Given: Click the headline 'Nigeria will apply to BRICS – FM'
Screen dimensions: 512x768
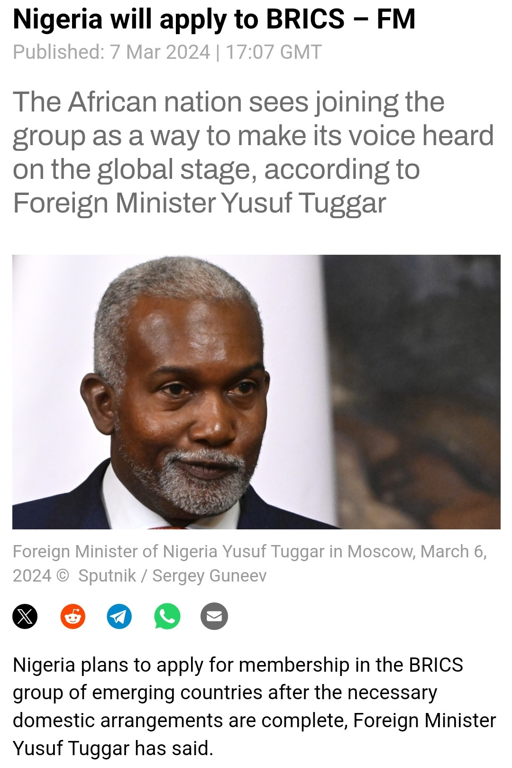Looking at the screenshot, I should point(214,19).
